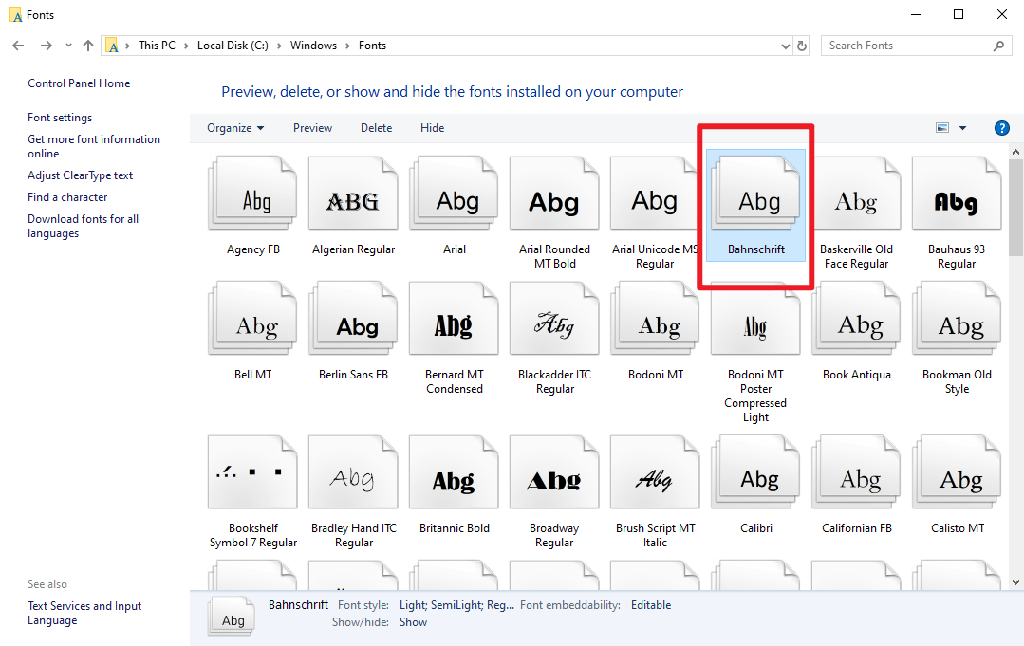Select the Baskerville Old Face Regular font
Image resolution: width=1024 pixels, height=646 pixels.
[856, 194]
